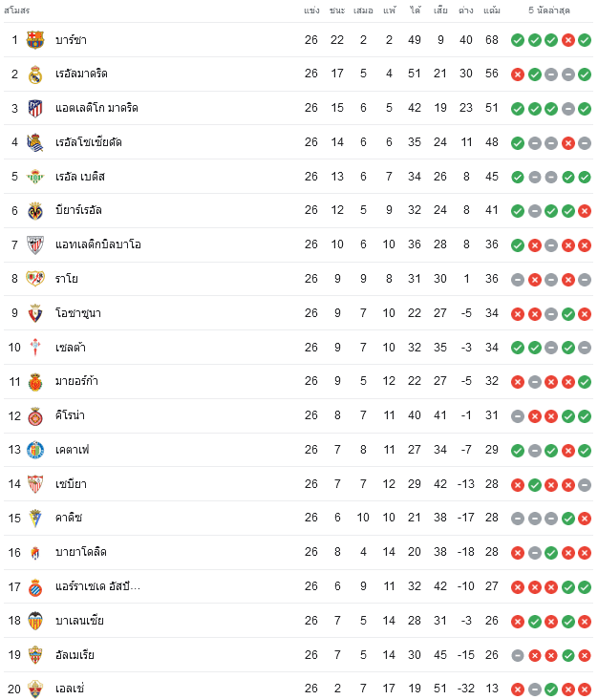This screenshot has width=598, height=700.
Task: Click Barcelona's red loss icon in last five
Action: [x=567, y=40]
